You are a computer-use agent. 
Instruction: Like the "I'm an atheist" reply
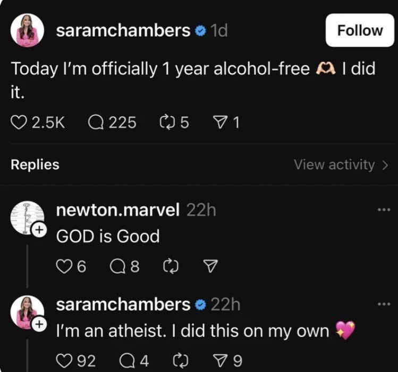pyautogui.click(x=63, y=361)
